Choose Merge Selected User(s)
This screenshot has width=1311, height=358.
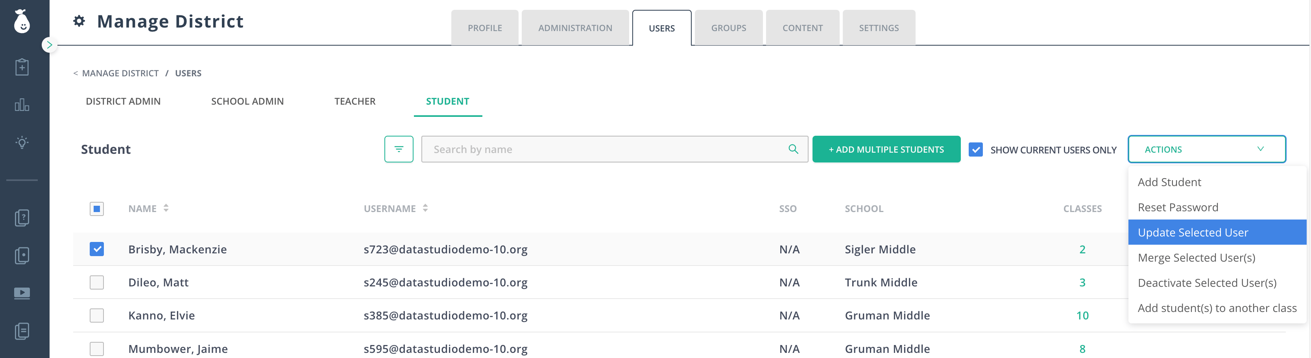[x=1217, y=257]
